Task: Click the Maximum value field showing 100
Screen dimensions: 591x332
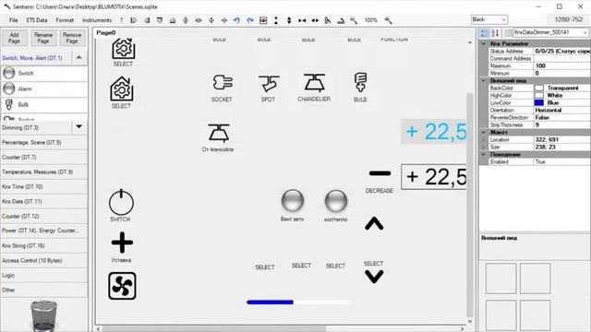Action: [562, 65]
